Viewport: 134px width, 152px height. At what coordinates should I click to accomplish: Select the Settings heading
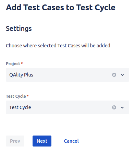(19, 28)
